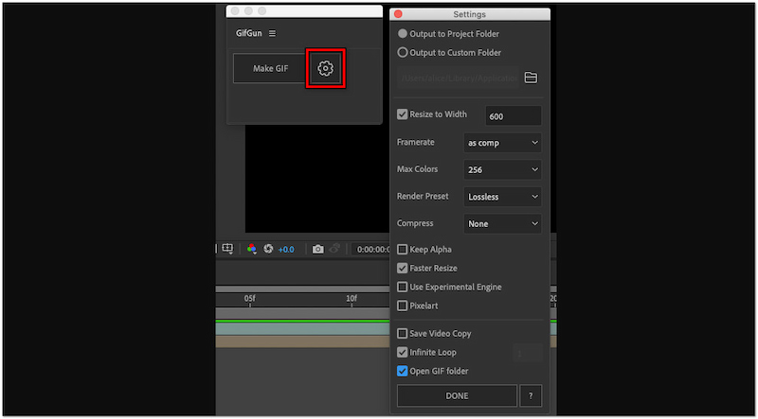Open GifGun settings via the gear icon
758x419 pixels.
coord(325,68)
